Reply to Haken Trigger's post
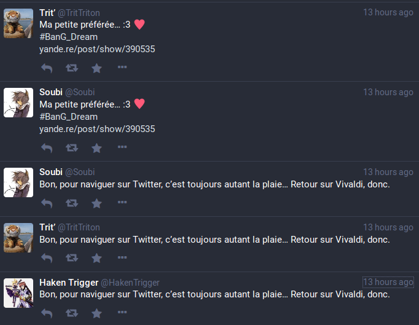 pos(47,314)
